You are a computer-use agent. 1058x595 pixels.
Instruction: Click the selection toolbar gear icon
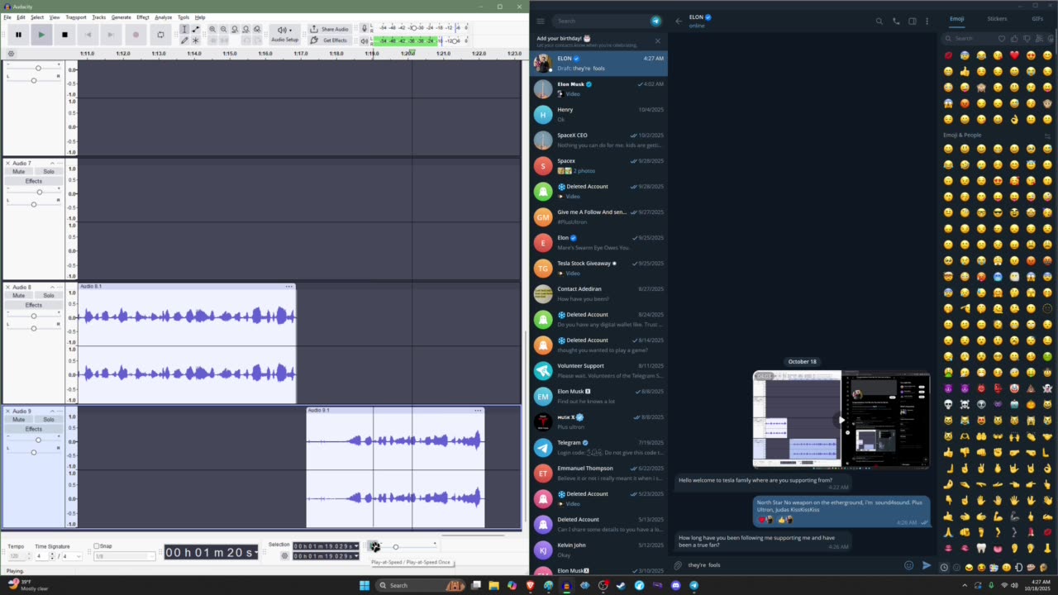click(285, 556)
